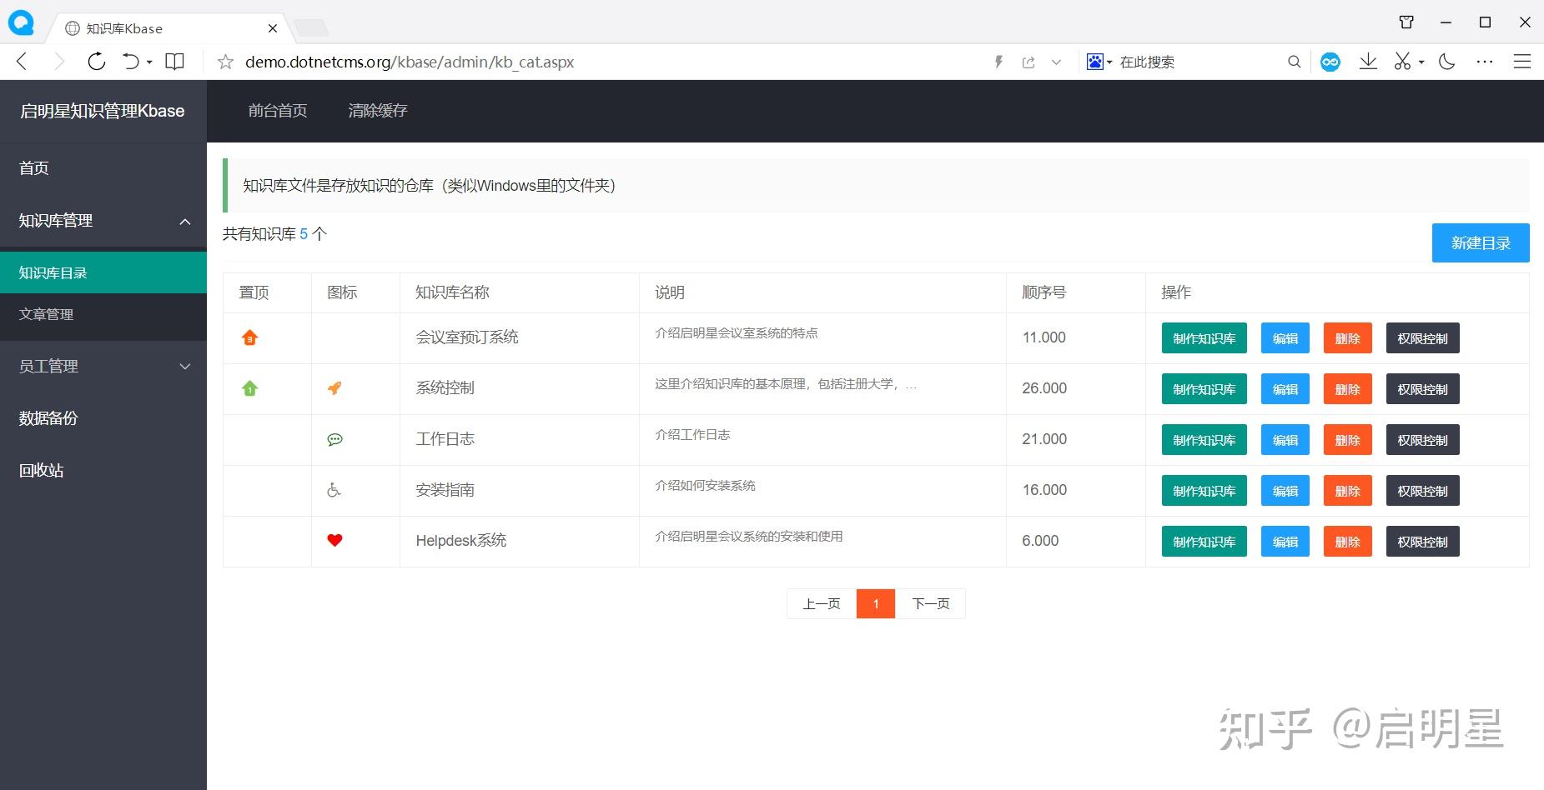Viewport: 1544px width, 790px height.
Task: Click the wheelchair icon in 安装指南 row
Action: tap(334, 490)
